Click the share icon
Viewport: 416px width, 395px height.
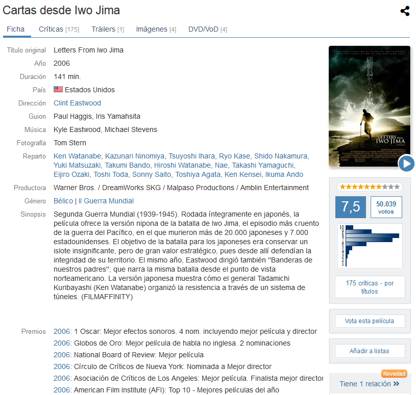[405, 11]
